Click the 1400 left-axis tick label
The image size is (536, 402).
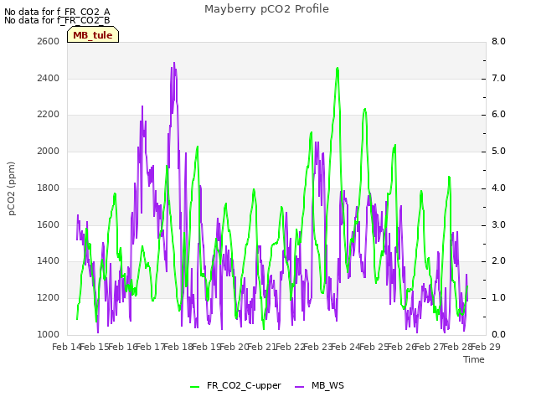click(49, 261)
